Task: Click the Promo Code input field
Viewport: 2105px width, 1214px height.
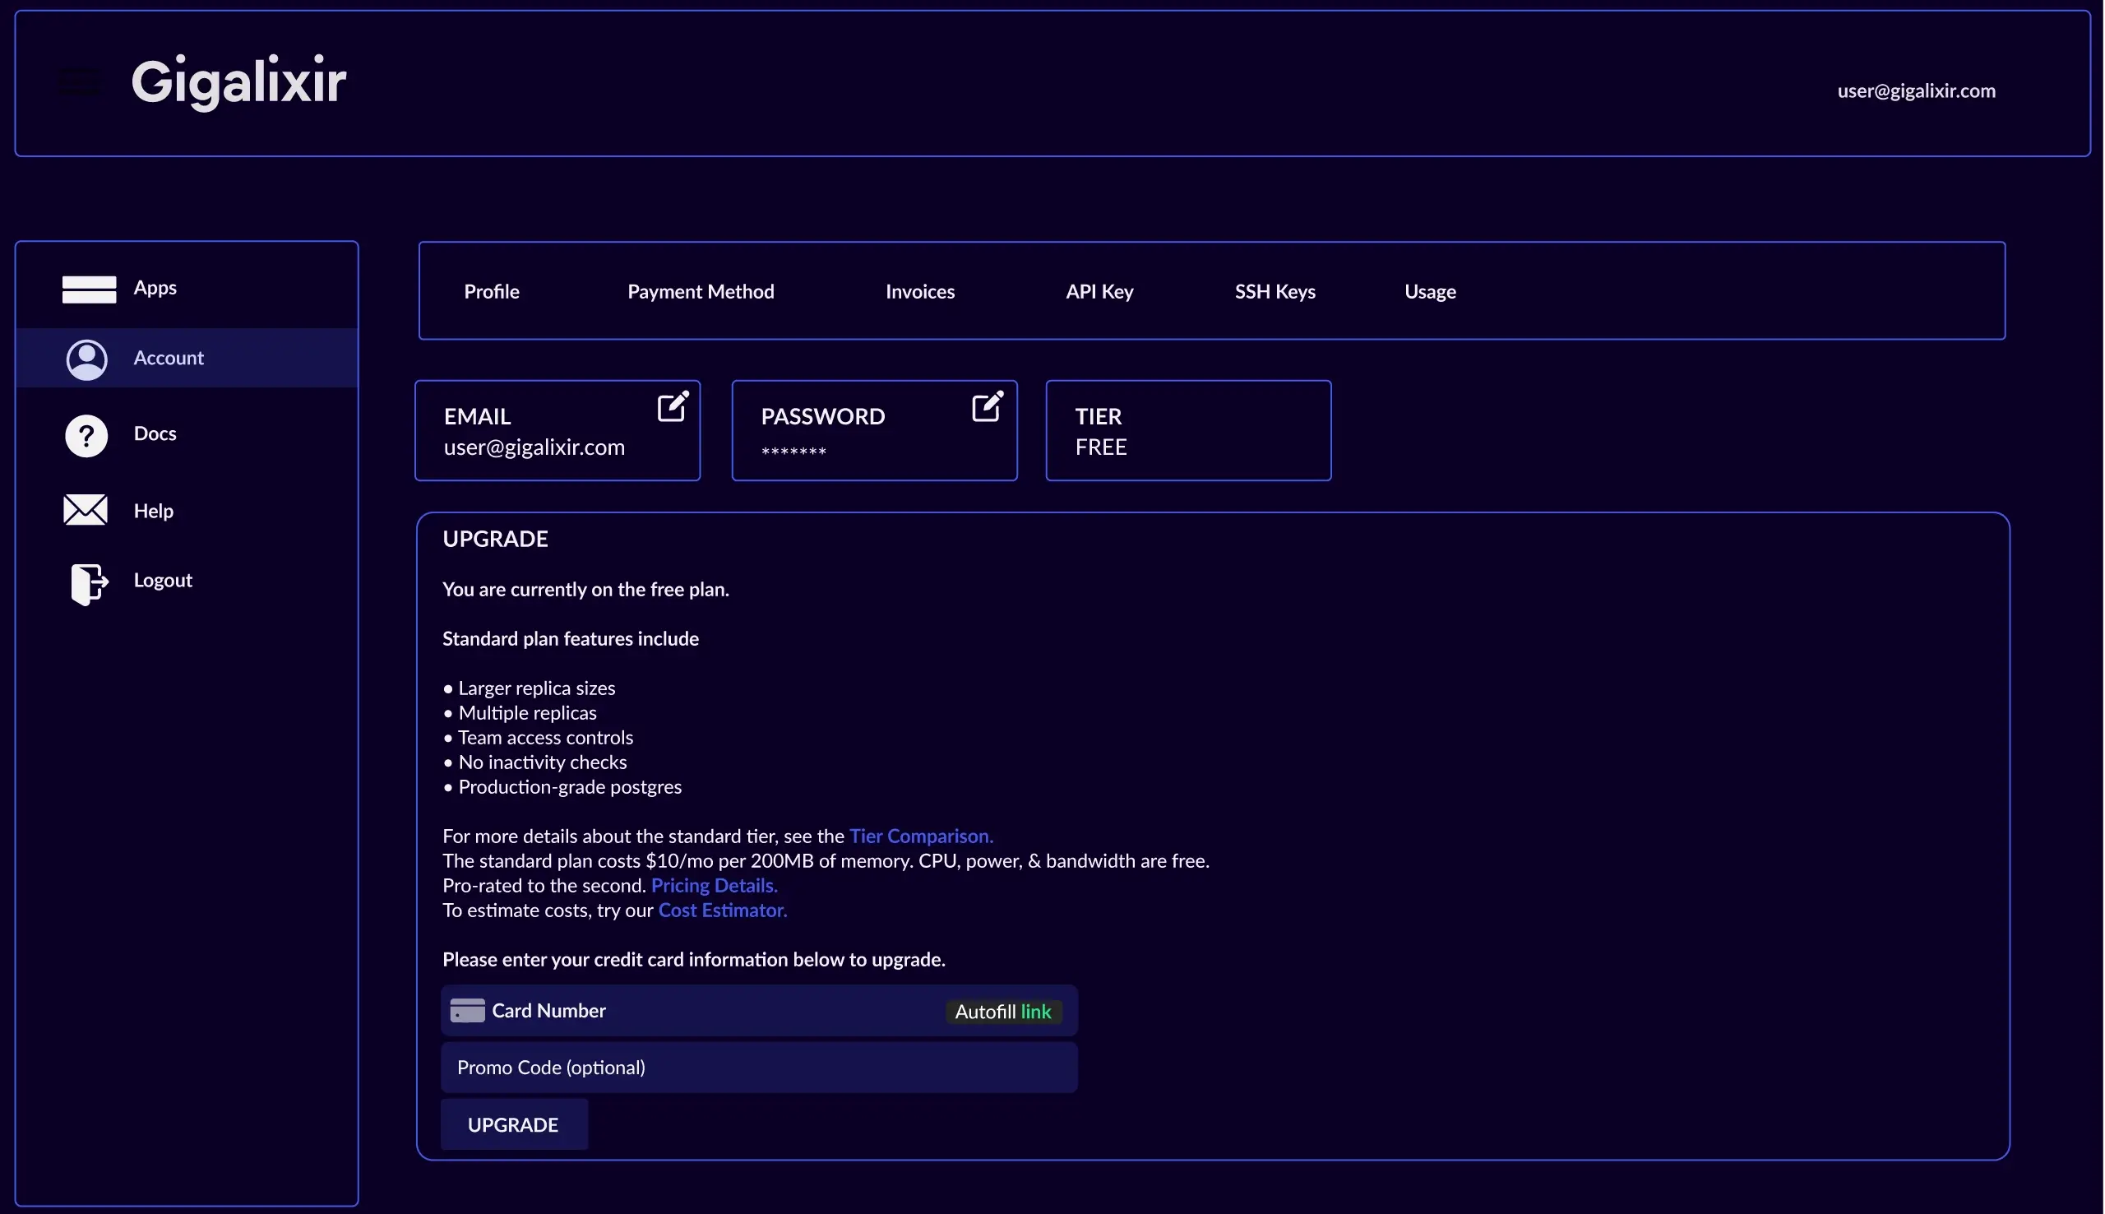Action: [x=759, y=1067]
